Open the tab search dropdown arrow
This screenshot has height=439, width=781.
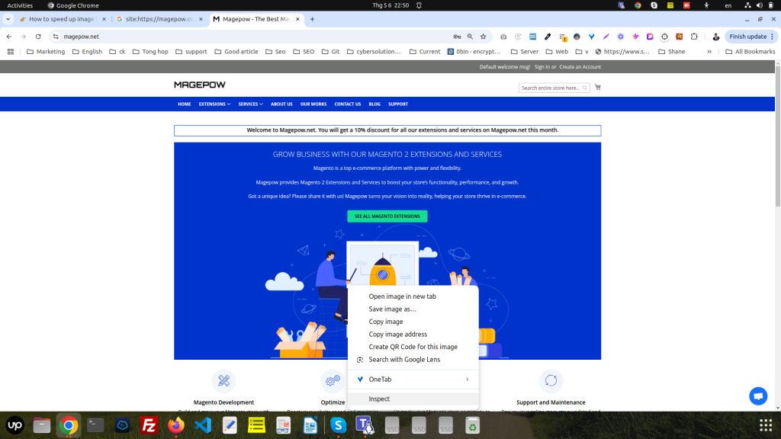(x=8, y=19)
